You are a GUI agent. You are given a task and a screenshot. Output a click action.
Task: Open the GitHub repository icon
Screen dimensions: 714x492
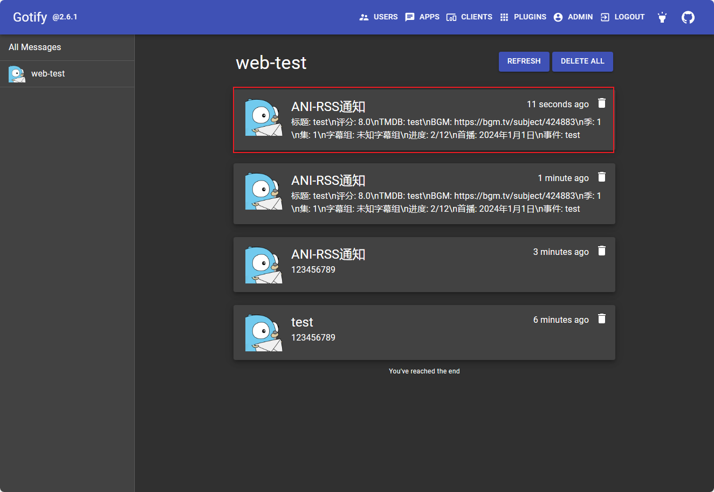pos(688,17)
